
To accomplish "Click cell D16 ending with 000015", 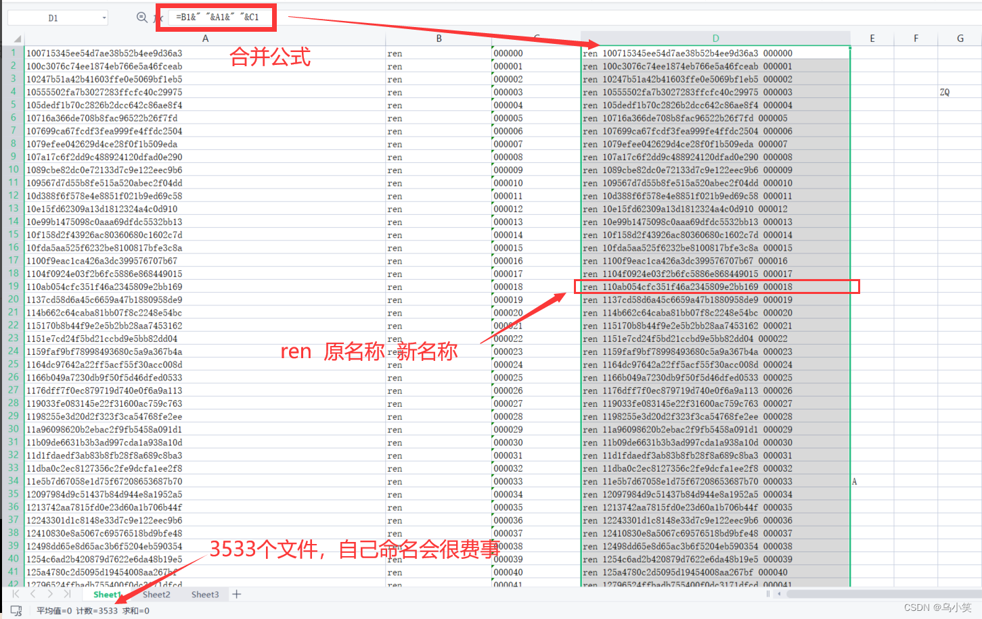I will (715, 248).
